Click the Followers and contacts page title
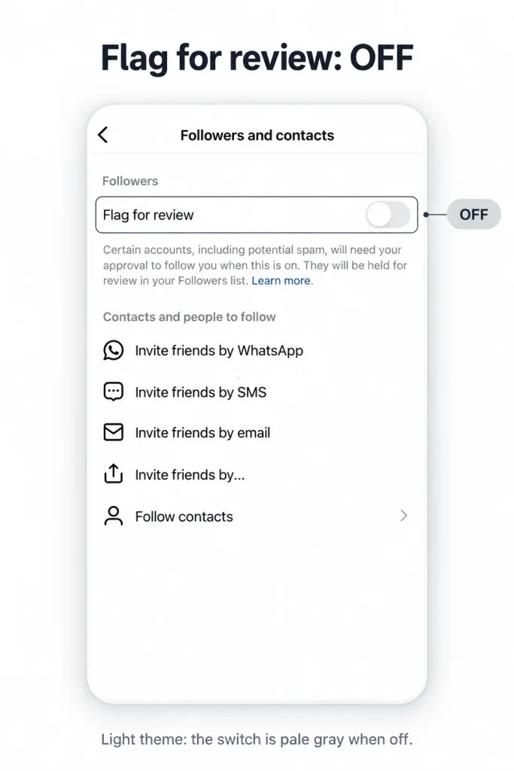The width and height of the screenshot is (514, 771). coord(257,136)
